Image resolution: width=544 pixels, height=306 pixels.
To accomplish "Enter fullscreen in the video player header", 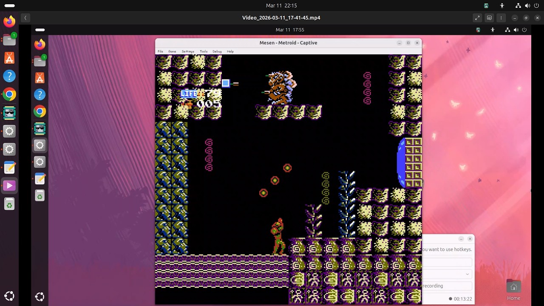I will coord(477,18).
